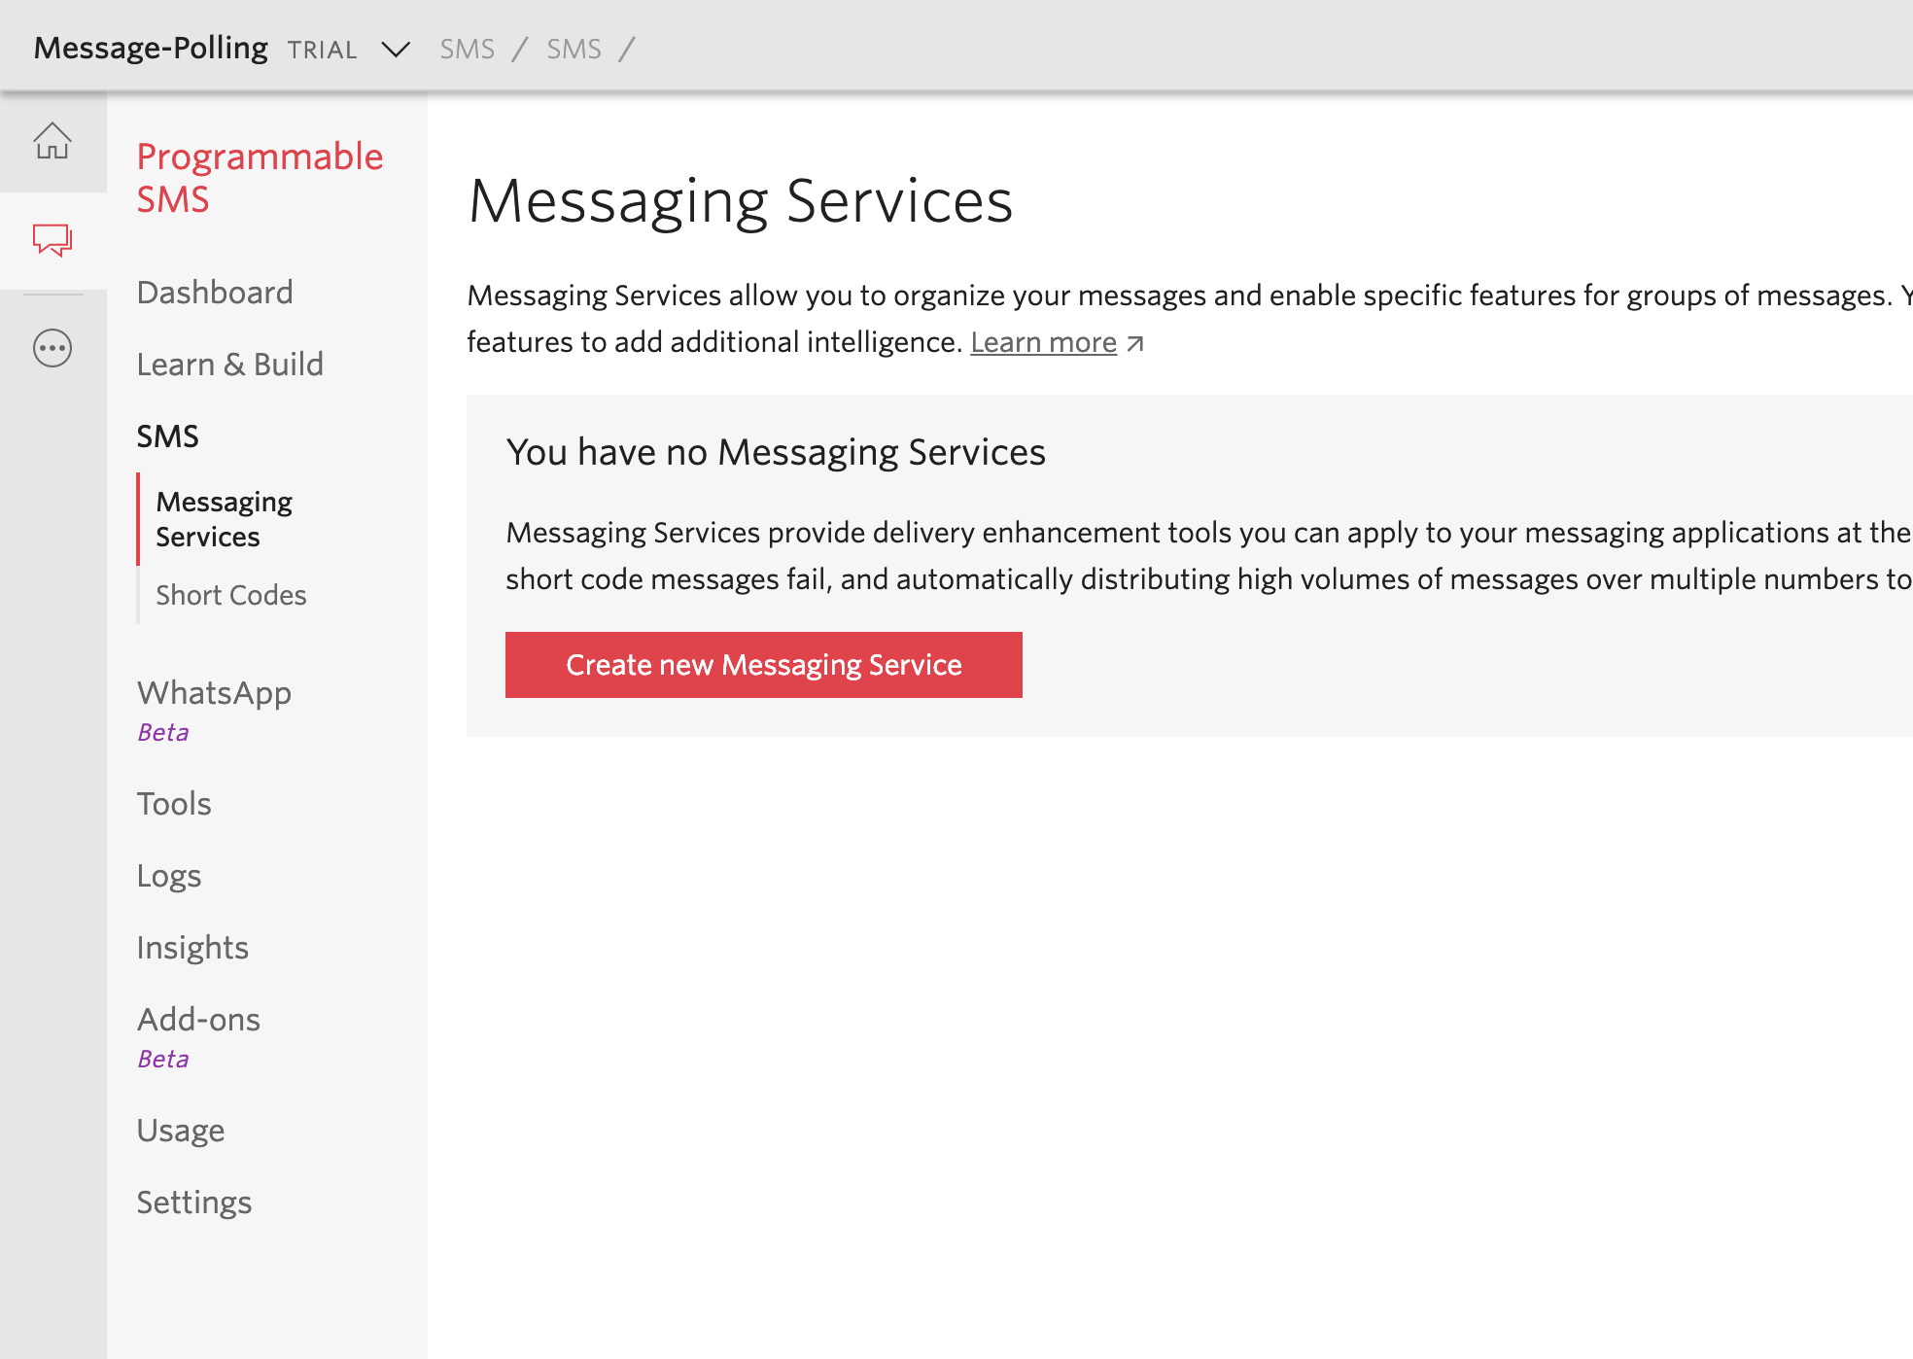Click the Message-Polling project name
This screenshot has width=1913, height=1359.
coord(151,48)
